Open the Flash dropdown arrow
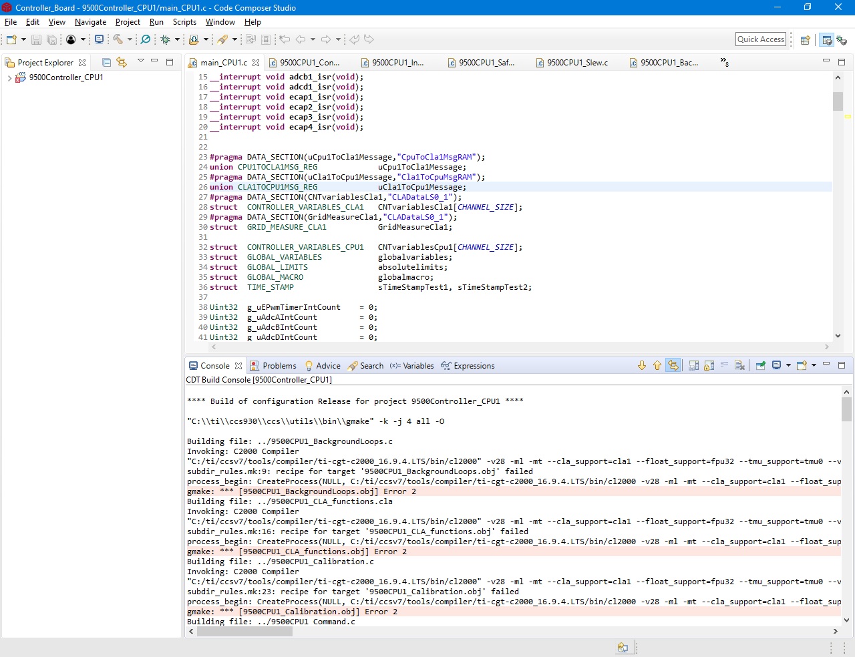Viewport: 855px width, 657px height. [206, 40]
